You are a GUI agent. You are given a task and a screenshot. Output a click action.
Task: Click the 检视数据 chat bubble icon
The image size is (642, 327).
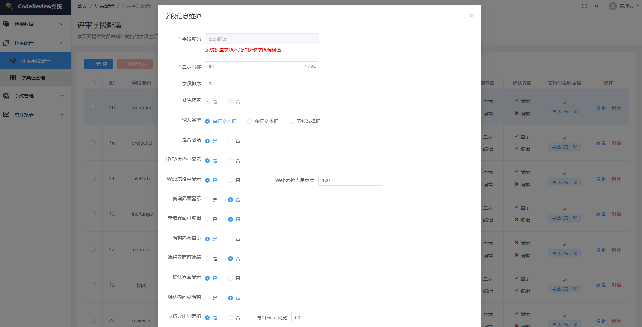coord(6,24)
